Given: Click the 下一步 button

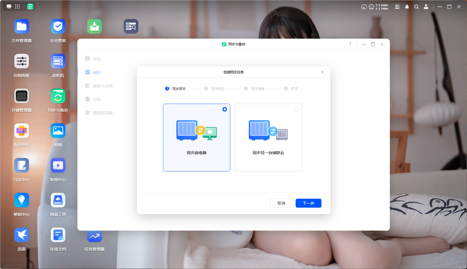Looking at the screenshot, I should 309,203.
